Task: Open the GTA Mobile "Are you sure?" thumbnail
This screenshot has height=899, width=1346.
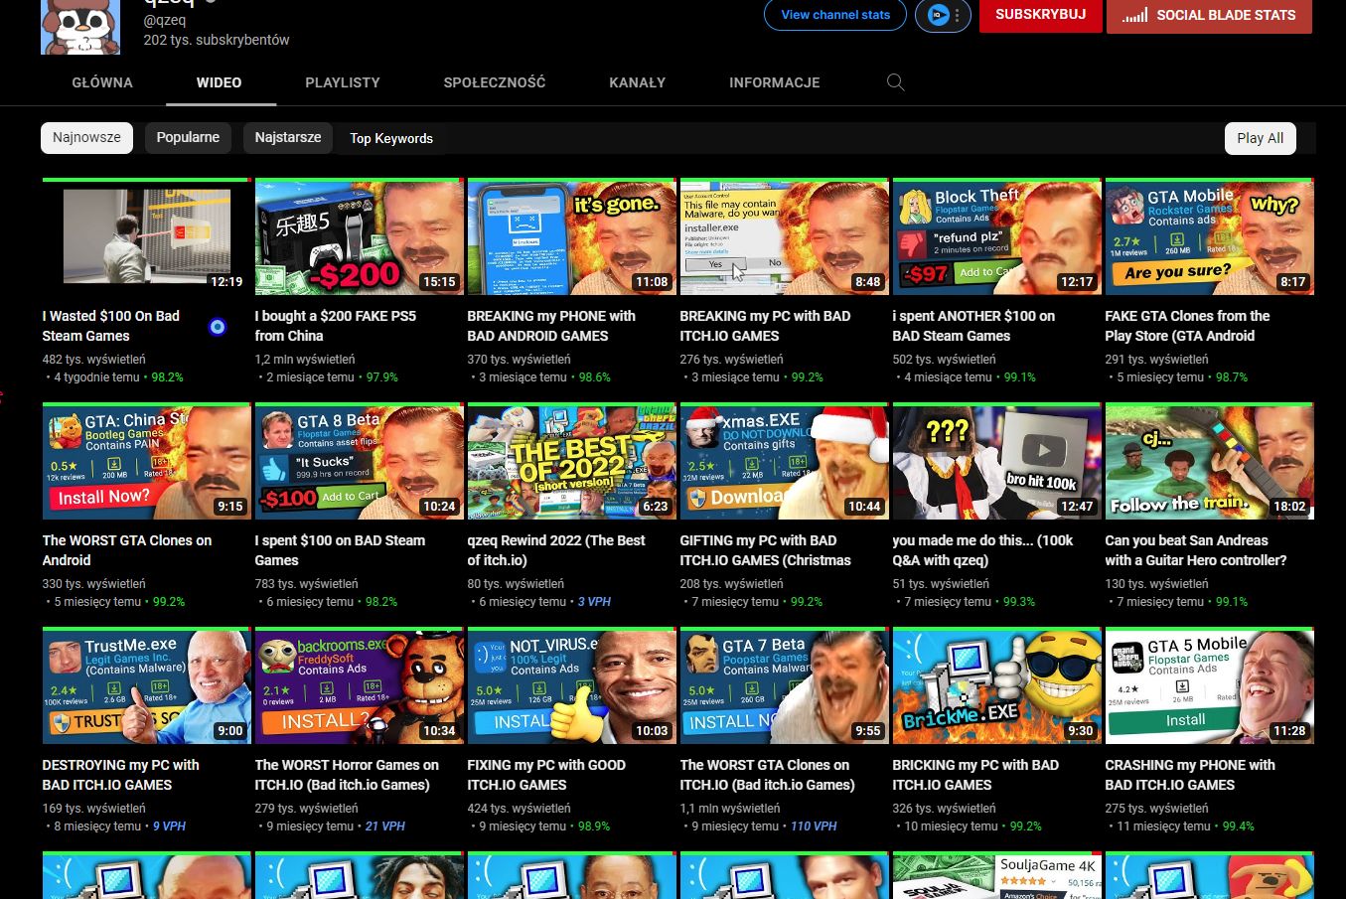Action: click(1209, 236)
